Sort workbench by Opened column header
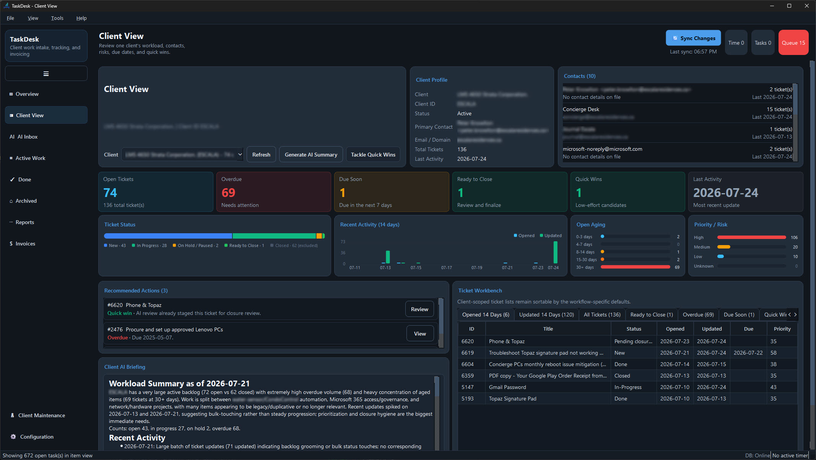816x460 pixels. 675,329
